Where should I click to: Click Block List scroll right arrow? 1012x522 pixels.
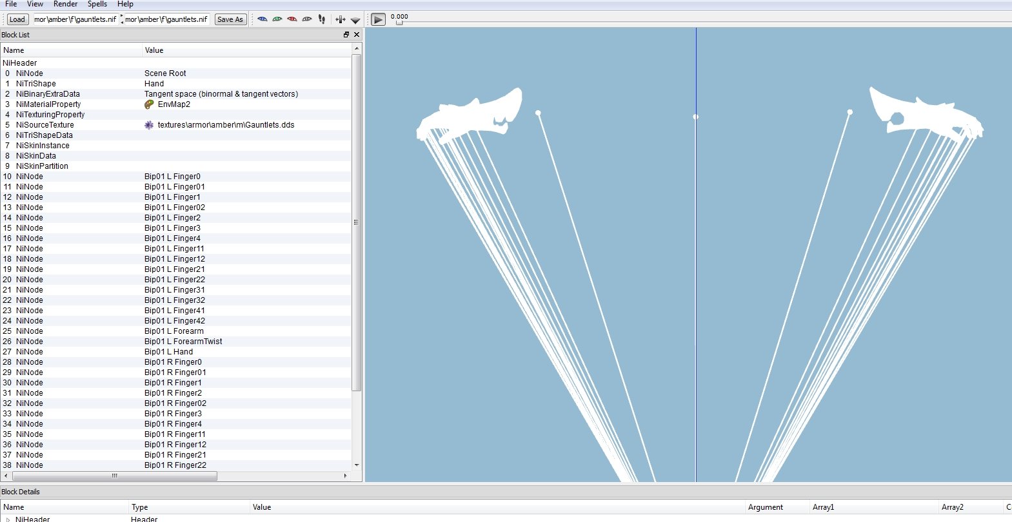pos(346,476)
